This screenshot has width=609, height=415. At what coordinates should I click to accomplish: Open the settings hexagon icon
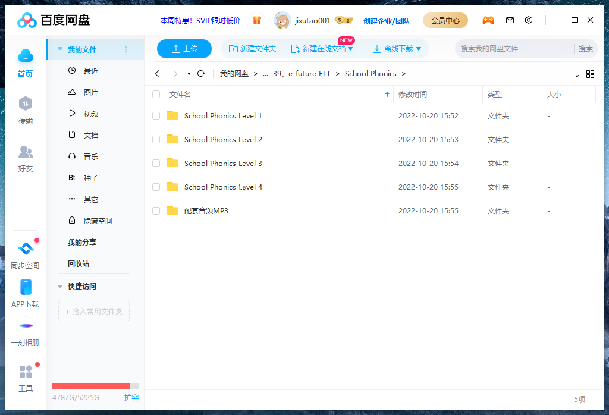[529, 20]
